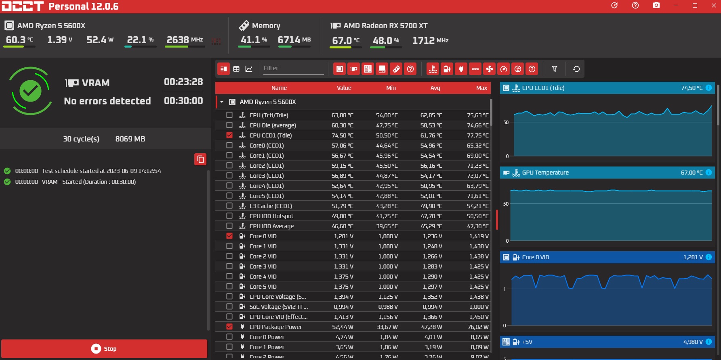Viewport: 721px width, 360px height.
Task: Switch to the table view icon
Action: [x=236, y=69]
